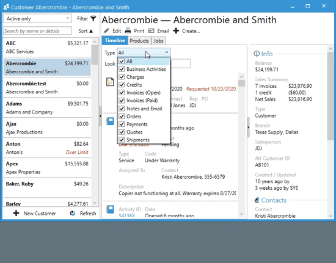Collapse the Info panel splitter arrow

coord(249,128)
